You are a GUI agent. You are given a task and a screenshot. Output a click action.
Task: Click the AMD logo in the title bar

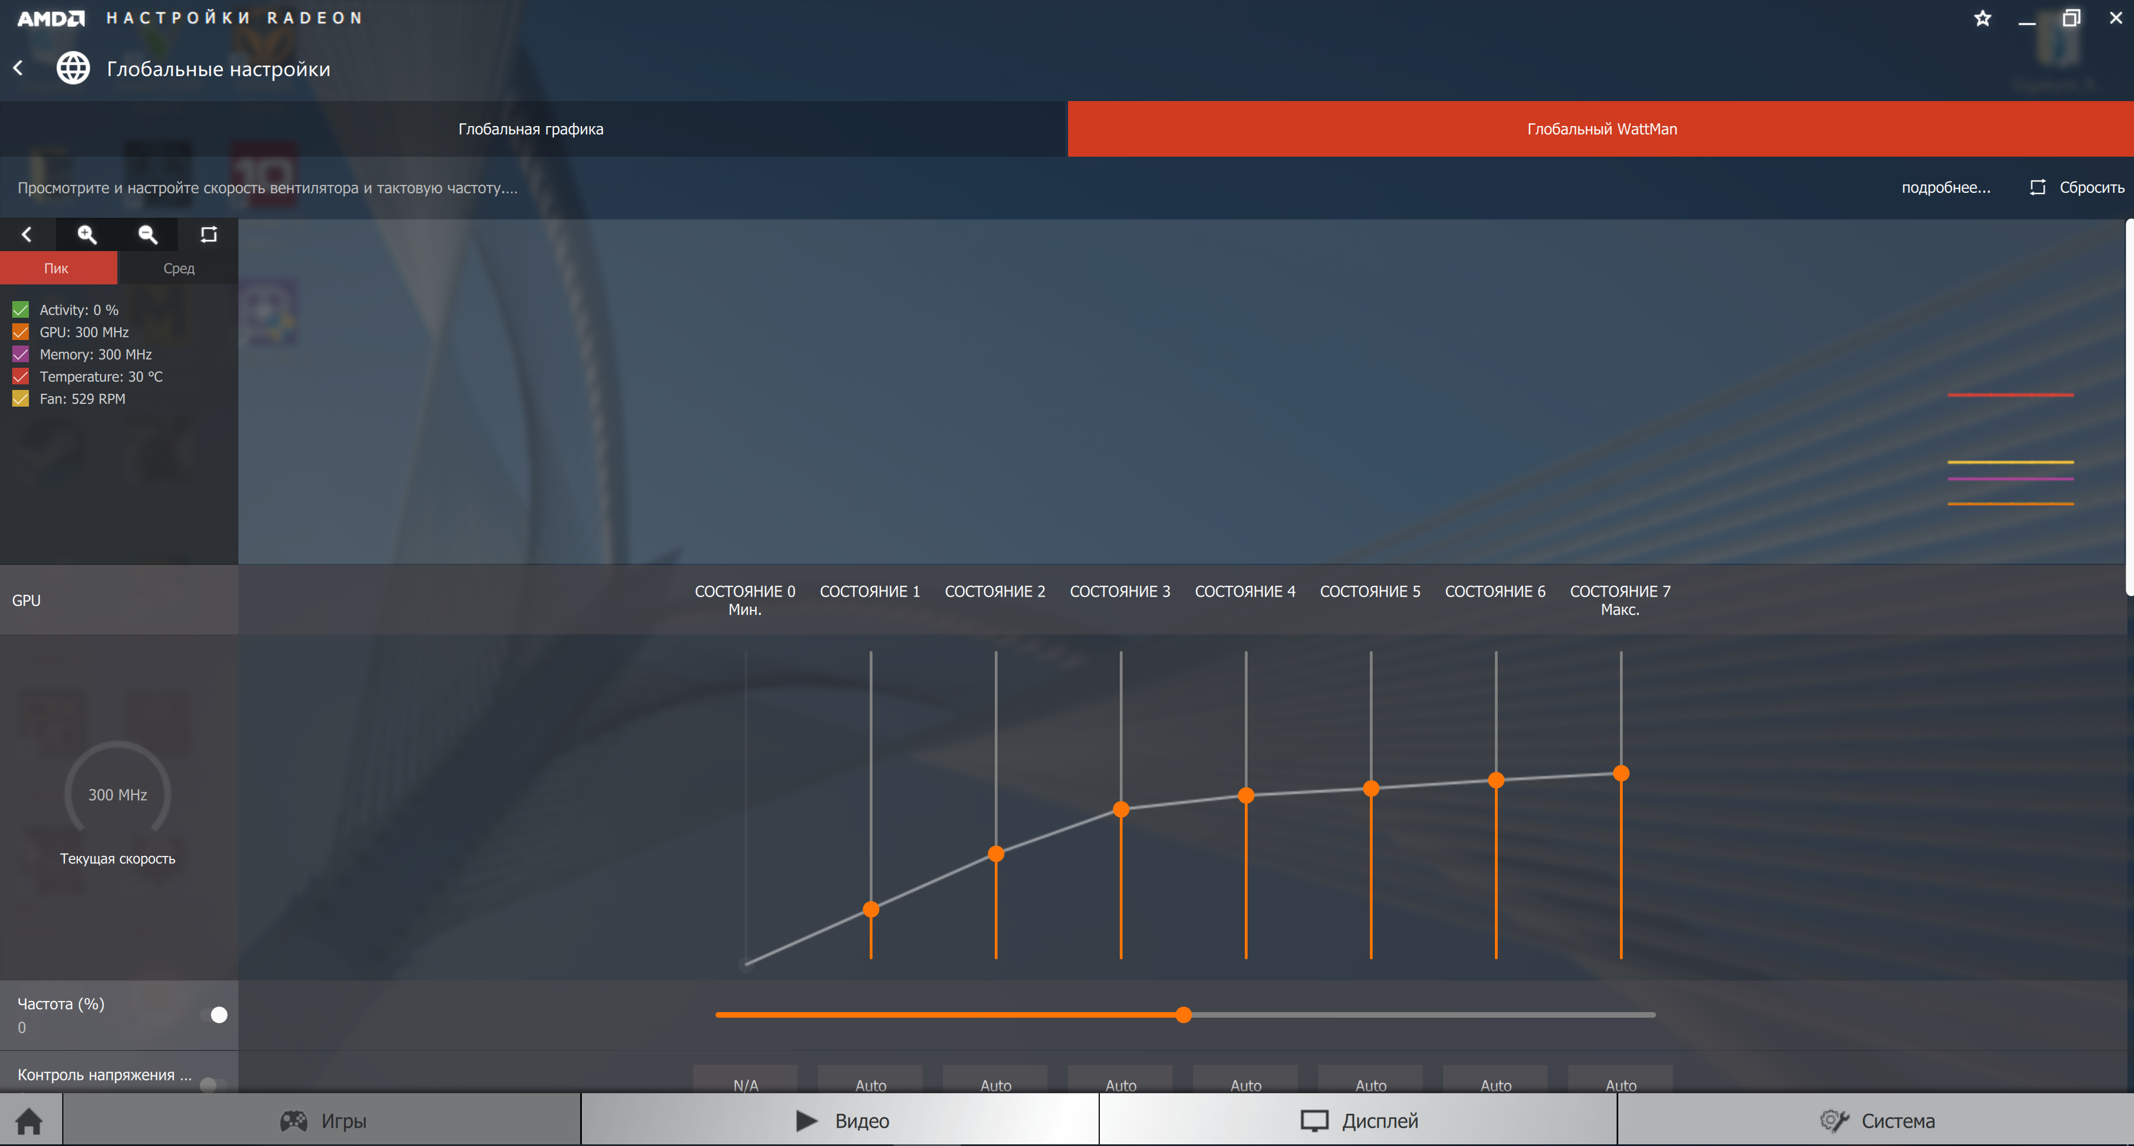pyautogui.click(x=51, y=18)
